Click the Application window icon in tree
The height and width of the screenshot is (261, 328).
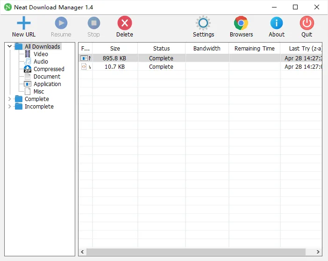28,84
